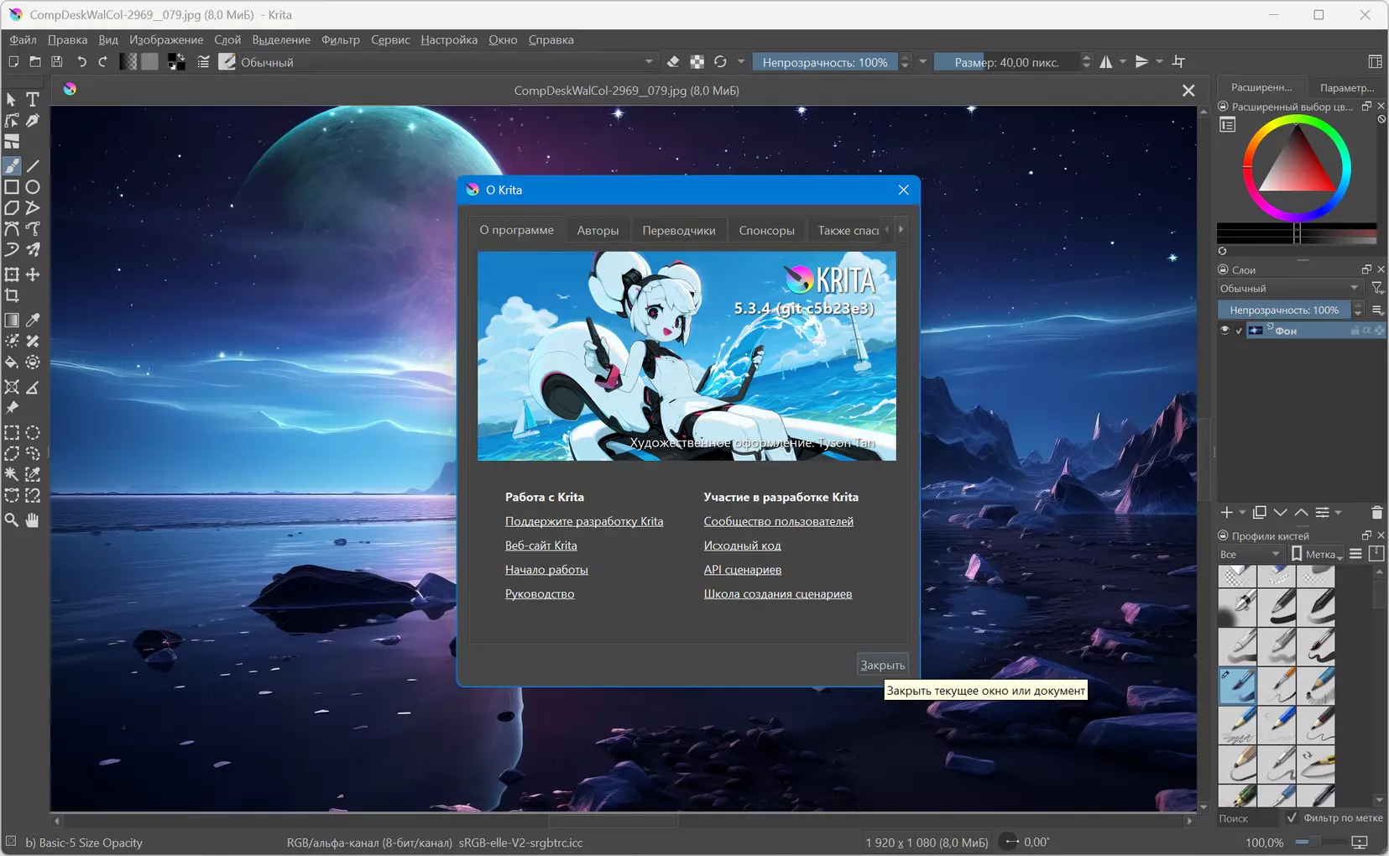Open the 'API сценариев' link

pos(743,570)
